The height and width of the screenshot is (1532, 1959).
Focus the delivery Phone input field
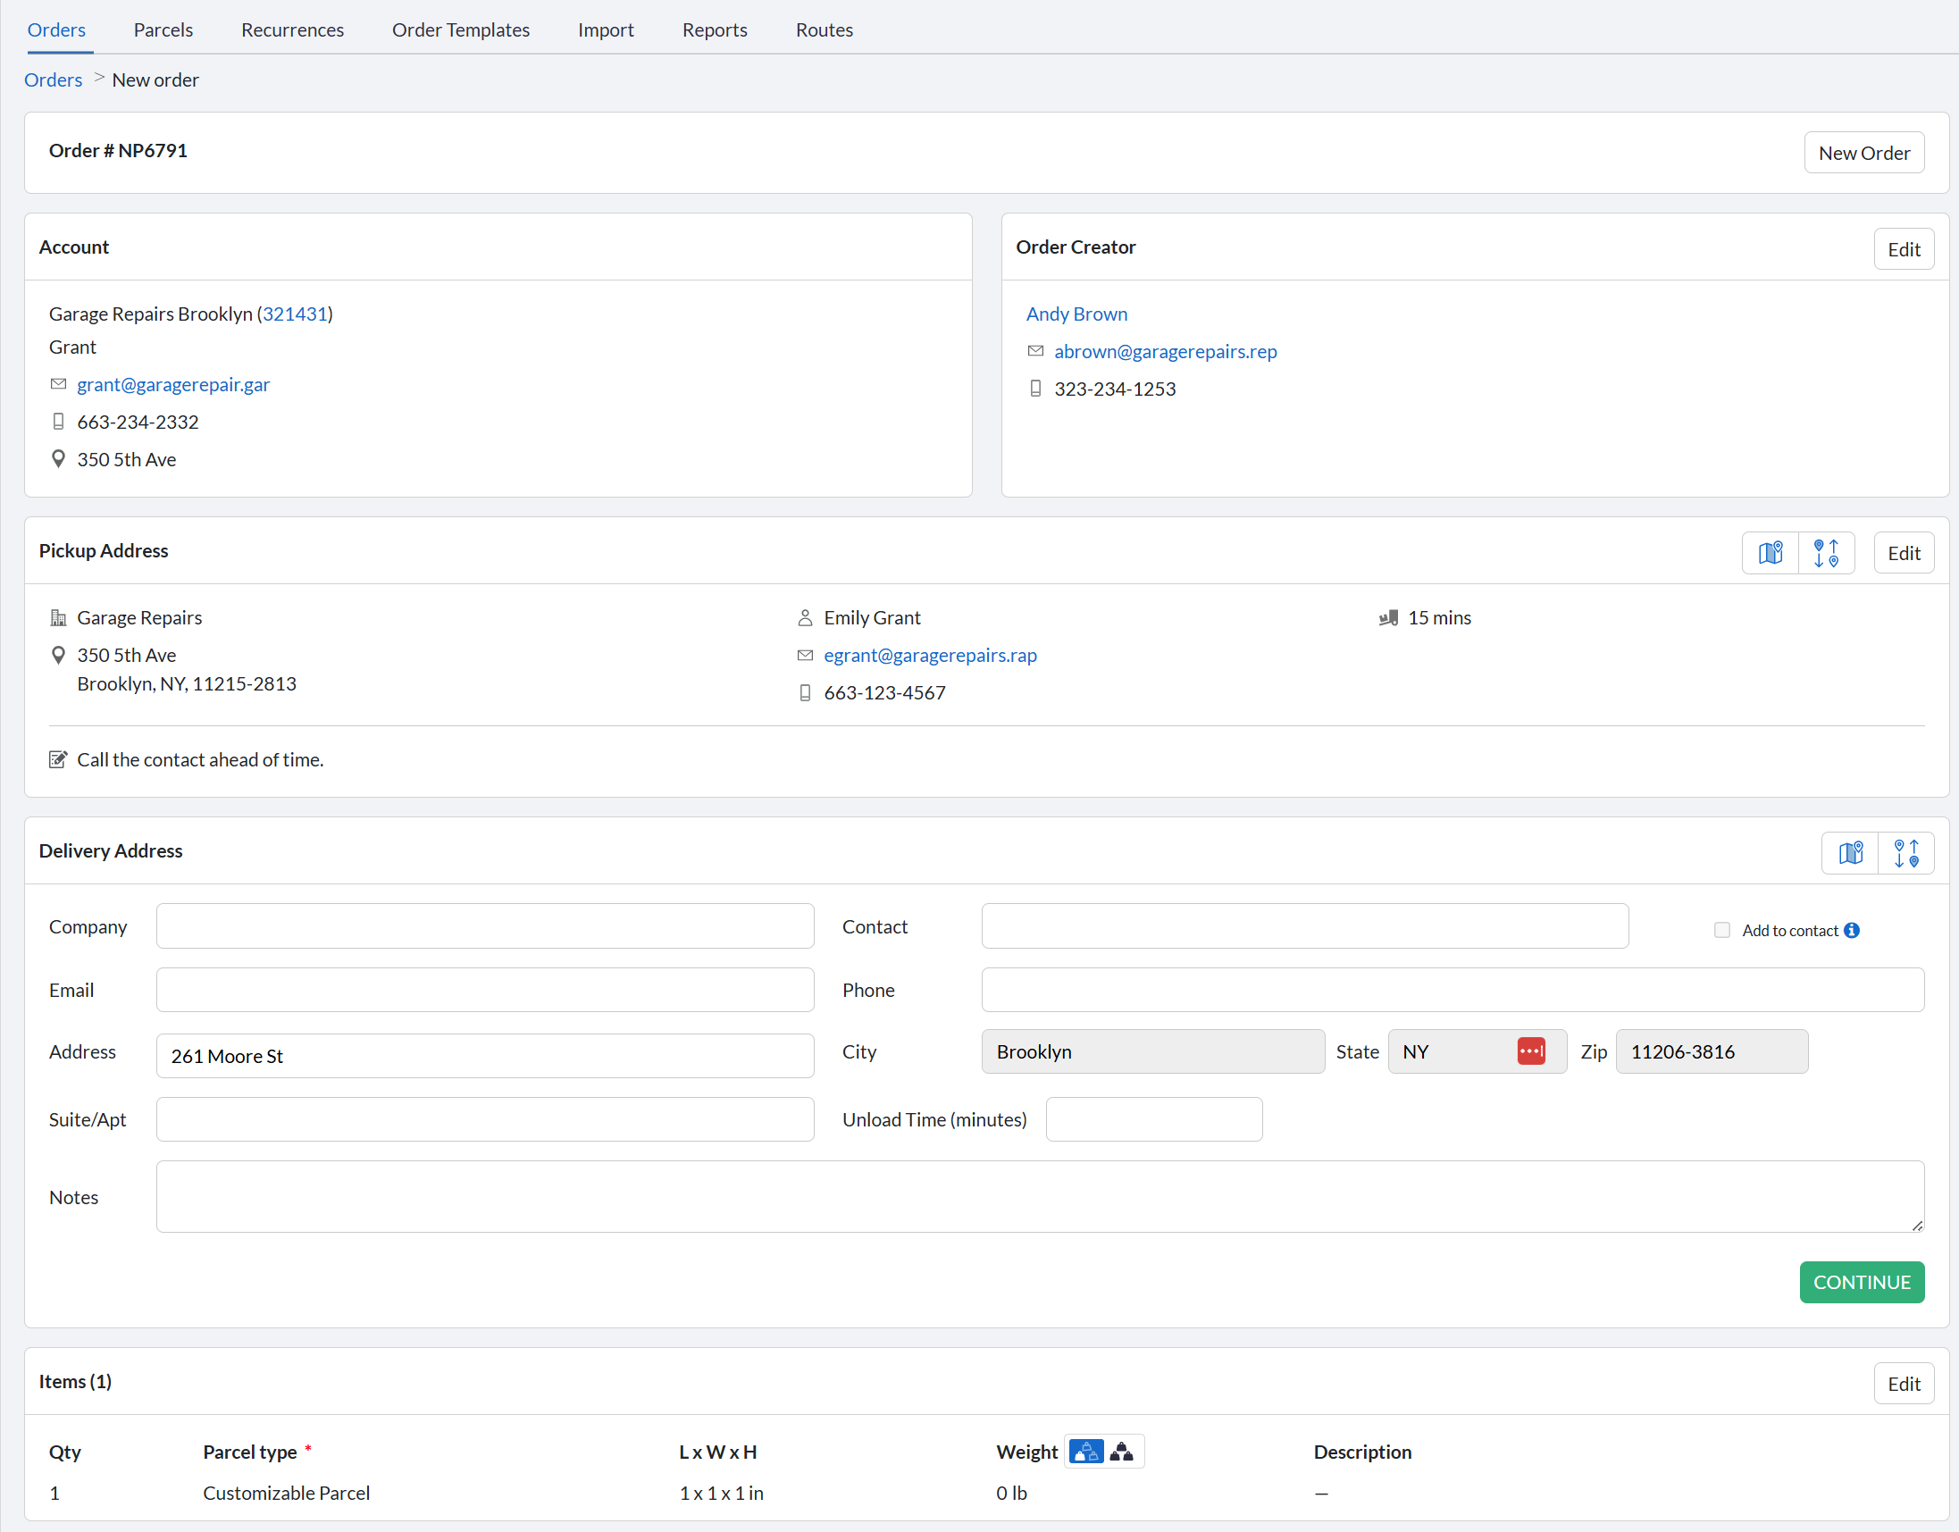[1453, 990]
